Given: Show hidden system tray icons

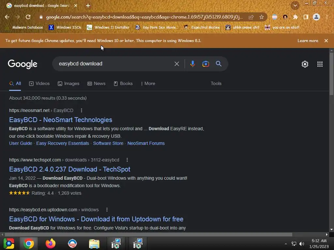Looking at the screenshot, I should tap(286, 244).
